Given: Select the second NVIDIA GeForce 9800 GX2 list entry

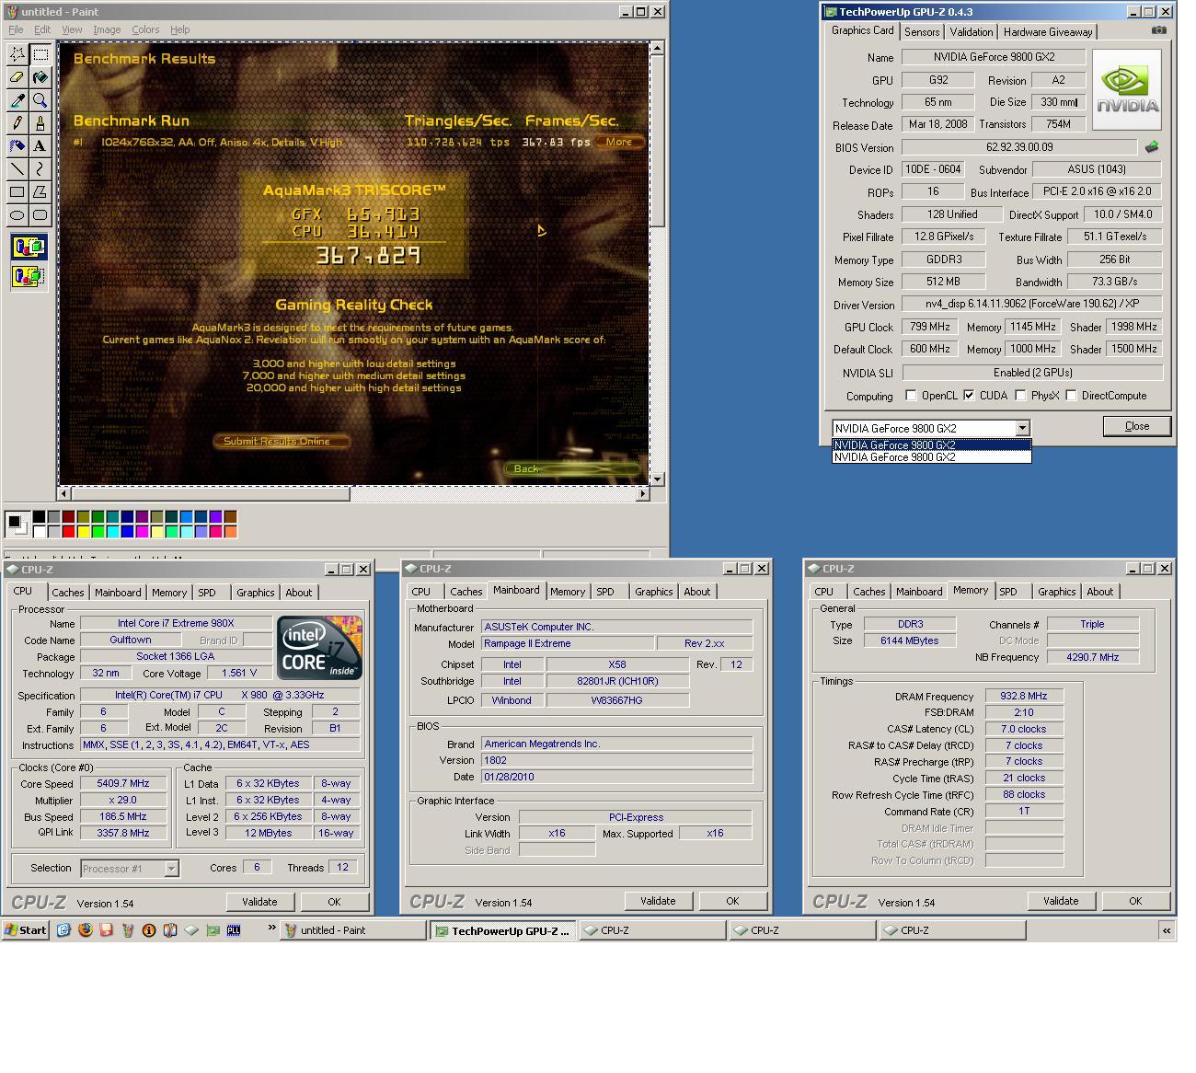Looking at the screenshot, I should pyautogui.click(x=931, y=457).
